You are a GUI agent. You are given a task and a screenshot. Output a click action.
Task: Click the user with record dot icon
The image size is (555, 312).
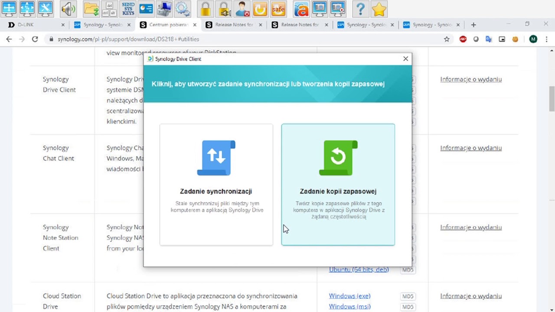tap(242, 8)
